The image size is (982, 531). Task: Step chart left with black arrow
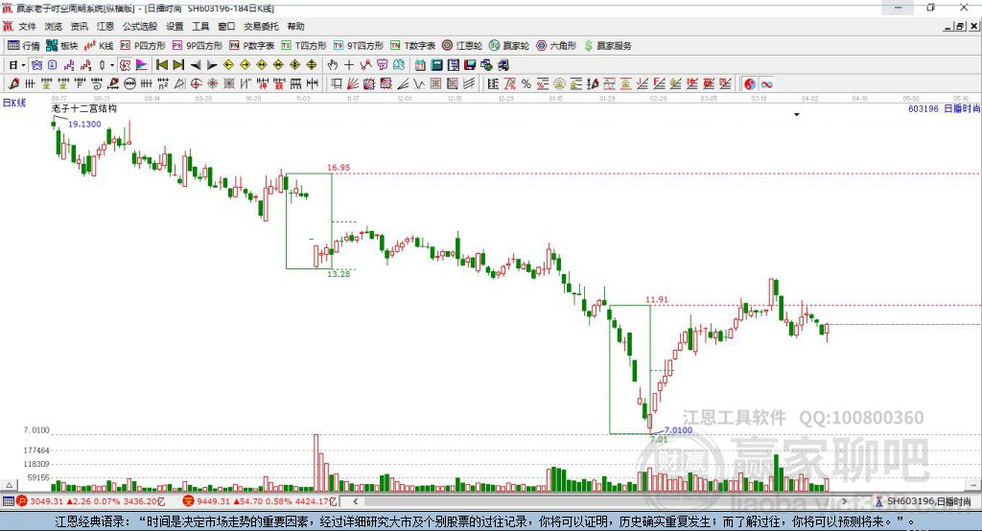point(196,65)
